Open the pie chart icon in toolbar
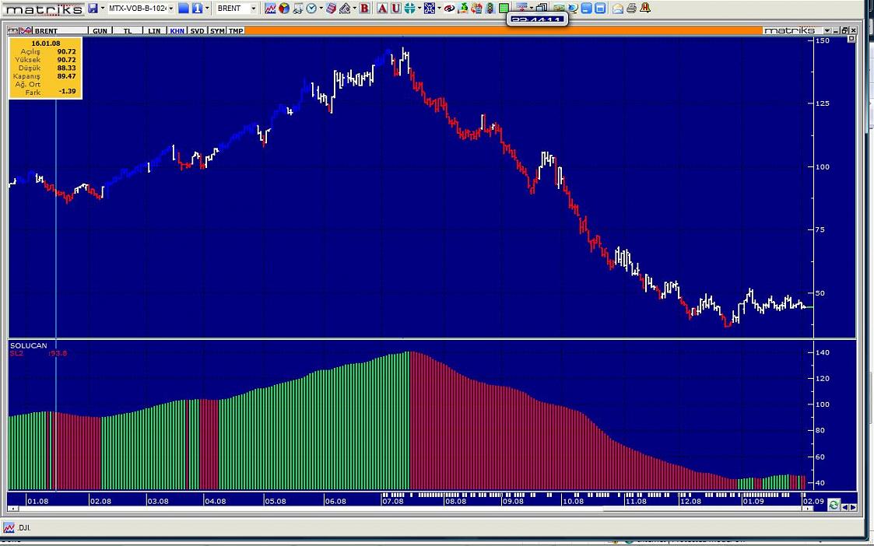Screen dimensions: 874x546 [x=284, y=9]
